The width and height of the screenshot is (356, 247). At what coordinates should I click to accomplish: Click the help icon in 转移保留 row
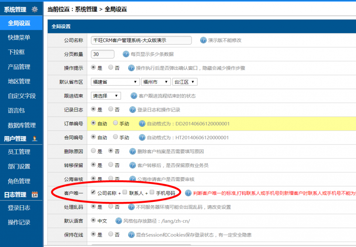[132, 165]
